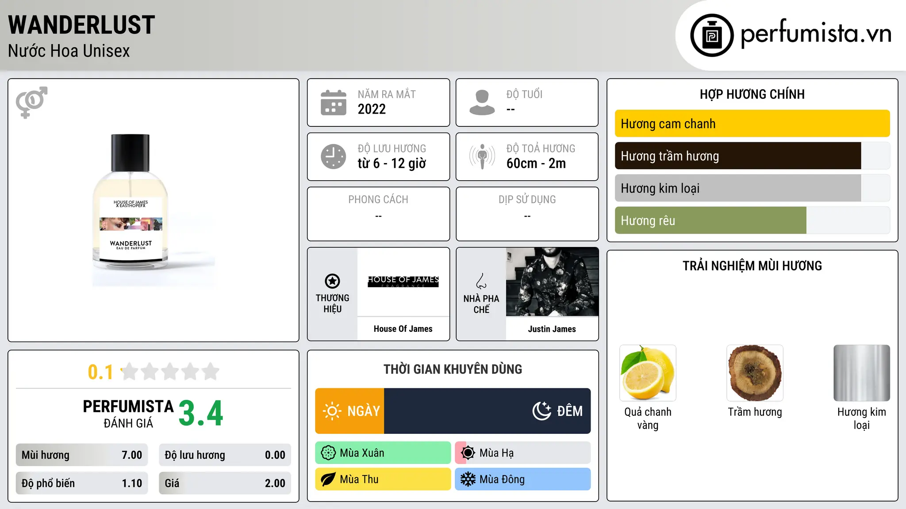This screenshot has height=509, width=906.
Task: Click the PERFUMISTA ĐÁNH GIÁ label
Action: coord(128,414)
